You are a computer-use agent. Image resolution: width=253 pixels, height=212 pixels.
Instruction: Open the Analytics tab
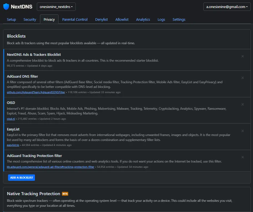[143, 19]
